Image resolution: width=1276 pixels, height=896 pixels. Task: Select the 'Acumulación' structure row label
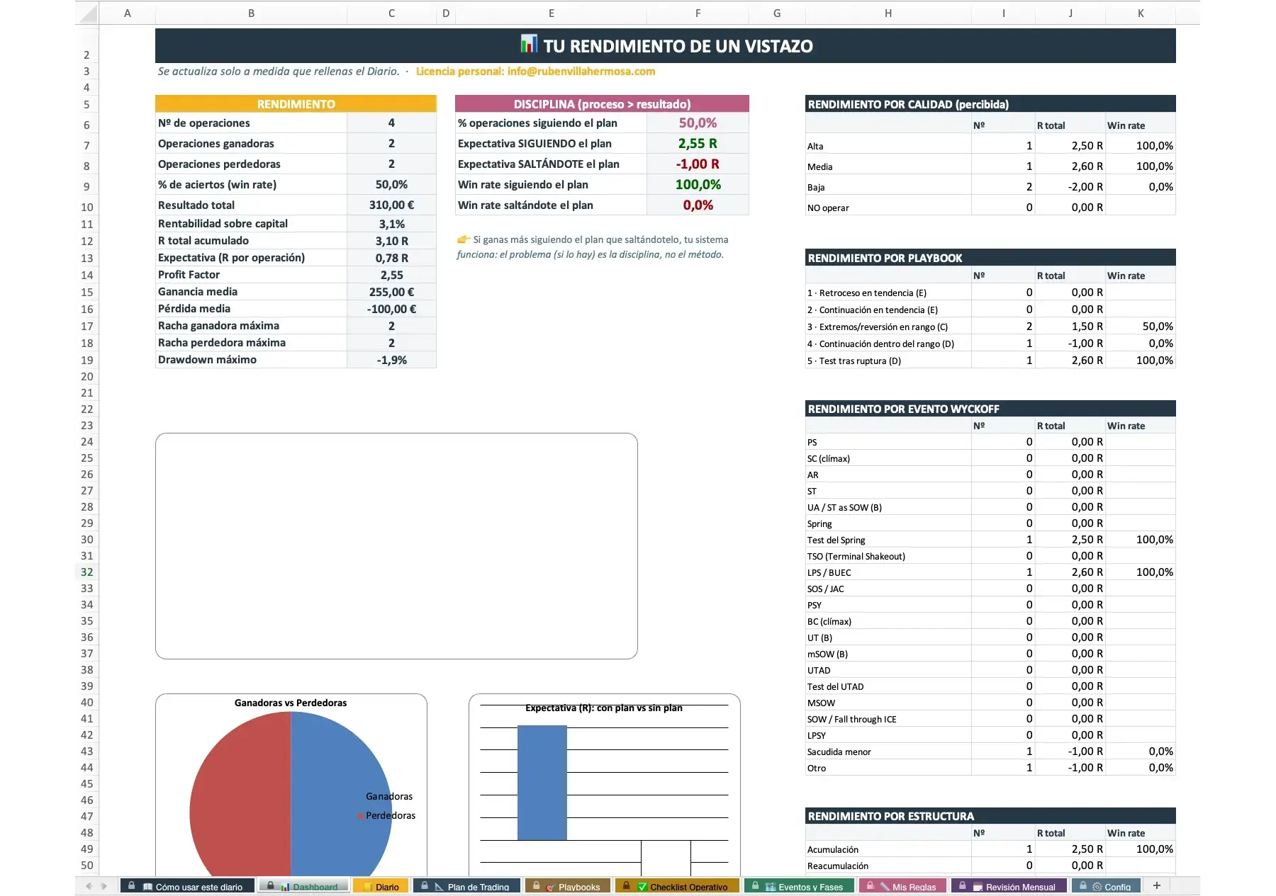[832, 849]
